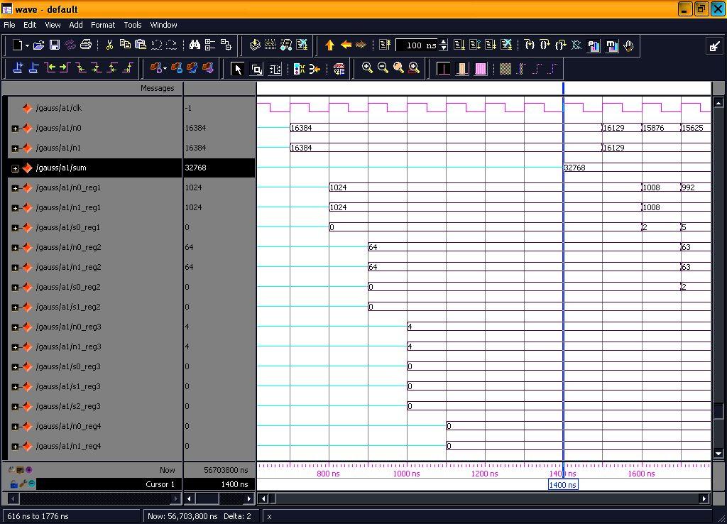Click the Save file toolbar icon
The width and height of the screenshot is (727, 524).
tap(55, 45)
